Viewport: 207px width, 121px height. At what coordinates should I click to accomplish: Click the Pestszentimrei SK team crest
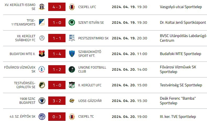pyautogui.click(x=72, y=38)
